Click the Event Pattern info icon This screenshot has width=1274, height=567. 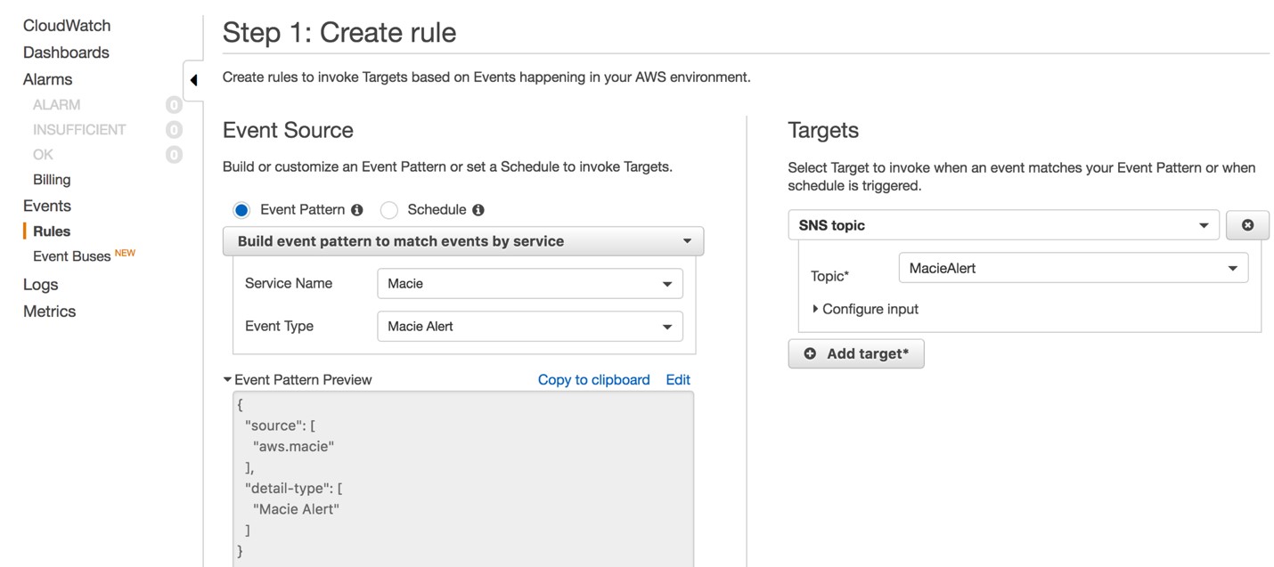357,210
